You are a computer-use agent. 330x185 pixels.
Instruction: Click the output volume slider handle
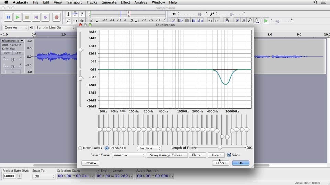(199, 14)
